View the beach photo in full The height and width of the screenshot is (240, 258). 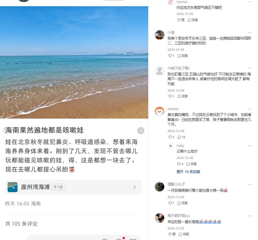pos(74,62)
